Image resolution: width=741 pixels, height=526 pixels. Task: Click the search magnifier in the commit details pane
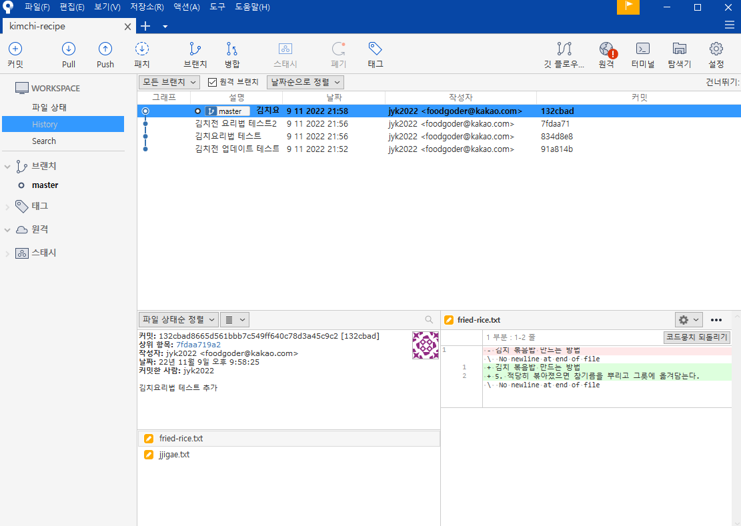429,319
